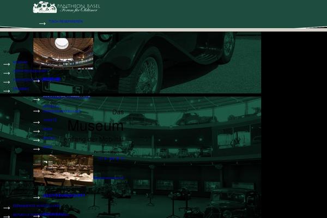Follow the 'Tisch reservieren' link in header
This screenshot has width=327, height=218.
point(66,21)
